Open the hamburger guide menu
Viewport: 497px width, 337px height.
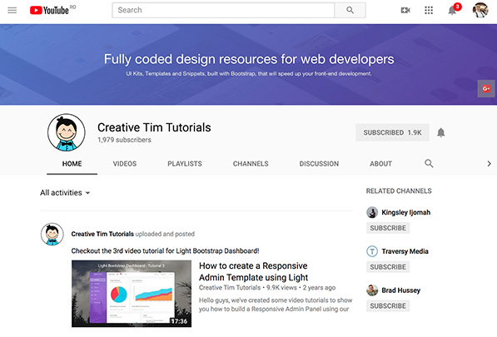(12, 11)
